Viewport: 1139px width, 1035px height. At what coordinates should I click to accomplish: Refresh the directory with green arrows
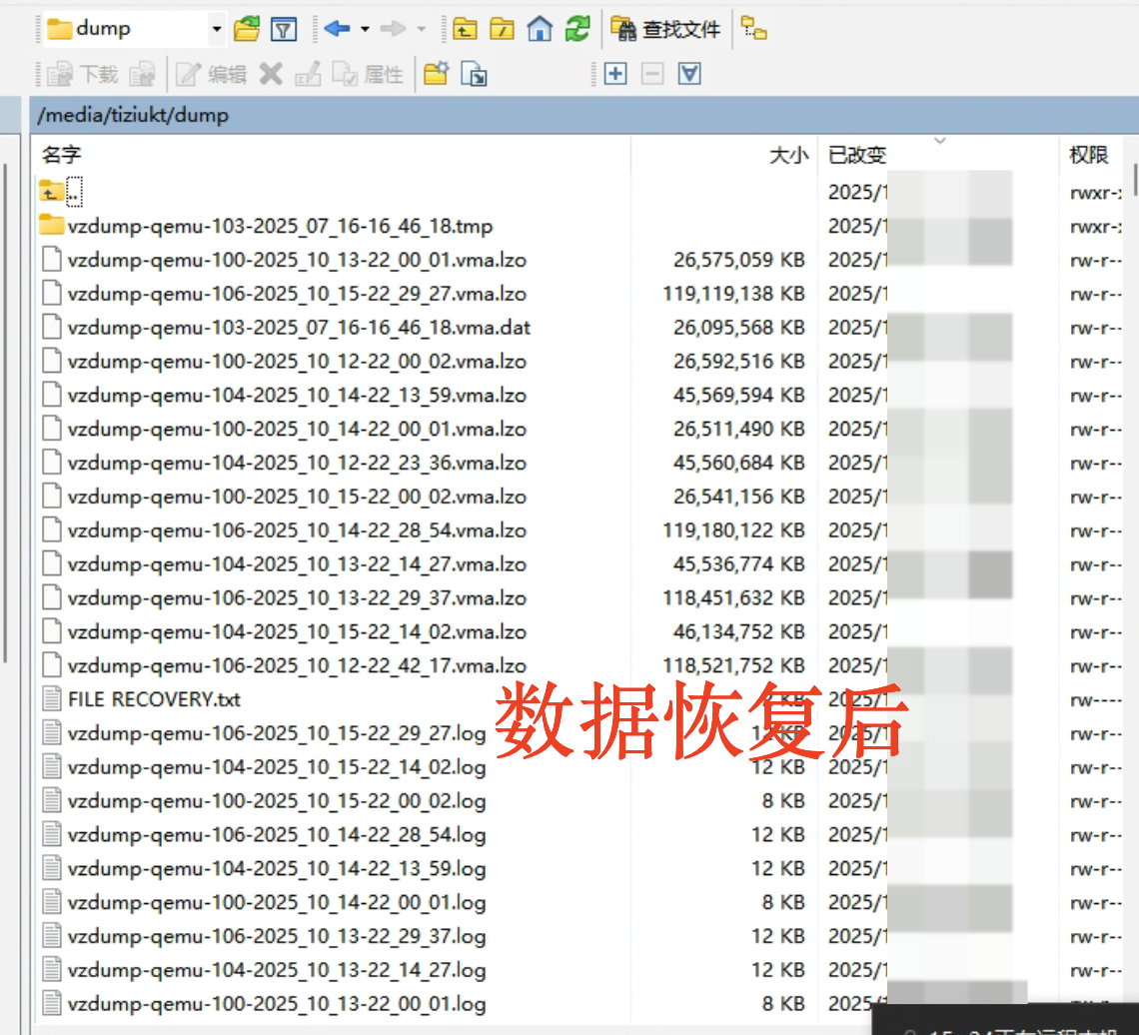click(577, 29)
